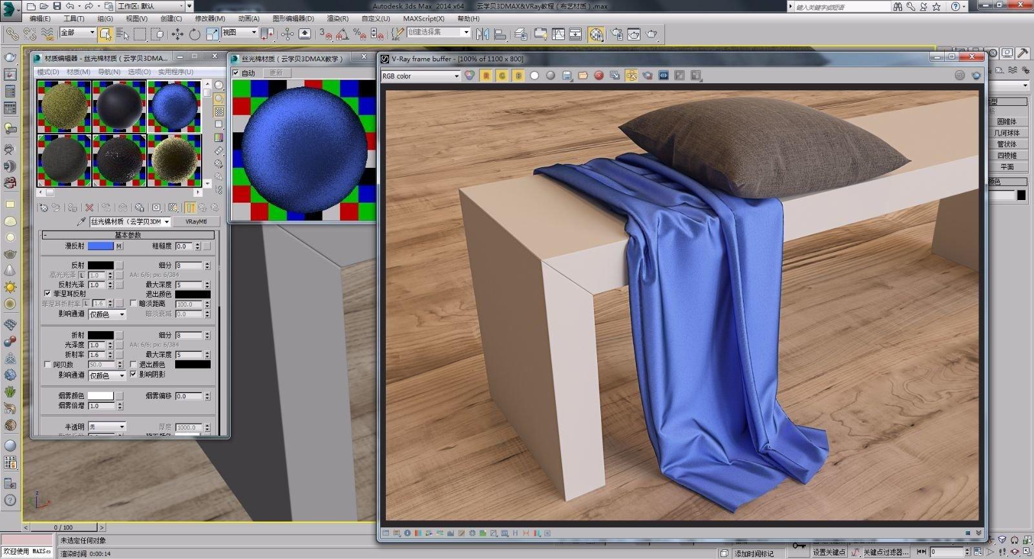Click the red X delete icon in material editor
This screenshot has height=559, width=1034.
point(90,207)
